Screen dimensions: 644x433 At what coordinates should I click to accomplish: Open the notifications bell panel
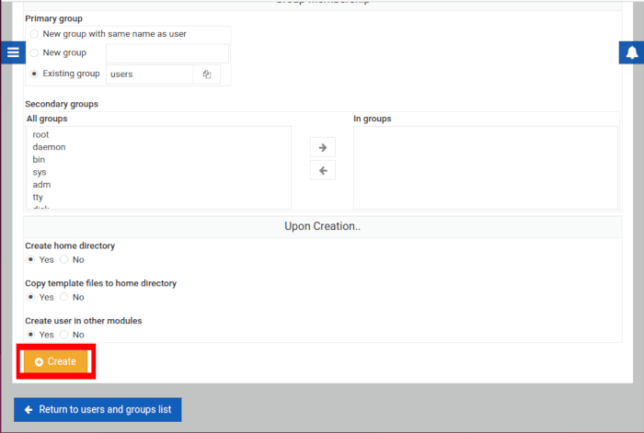[632, 52]
